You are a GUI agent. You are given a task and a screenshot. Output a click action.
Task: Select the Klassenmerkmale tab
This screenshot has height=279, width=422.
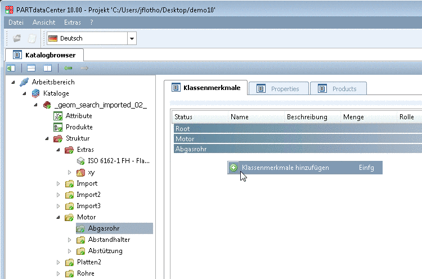[205, 88]
